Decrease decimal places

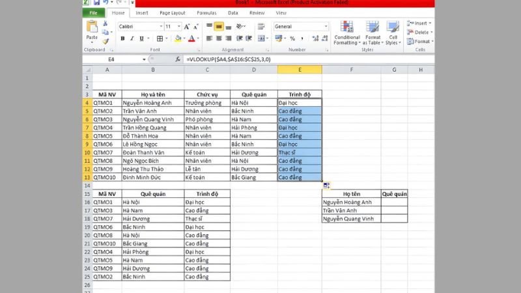(325, 38)
